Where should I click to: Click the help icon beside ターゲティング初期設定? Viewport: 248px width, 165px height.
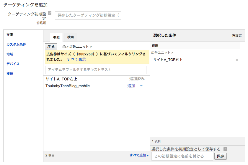[50, 13]
